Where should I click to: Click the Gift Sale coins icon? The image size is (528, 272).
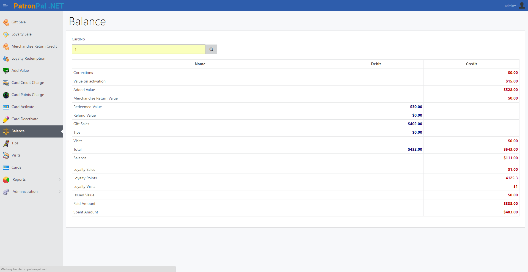click(x=6, y=22)
